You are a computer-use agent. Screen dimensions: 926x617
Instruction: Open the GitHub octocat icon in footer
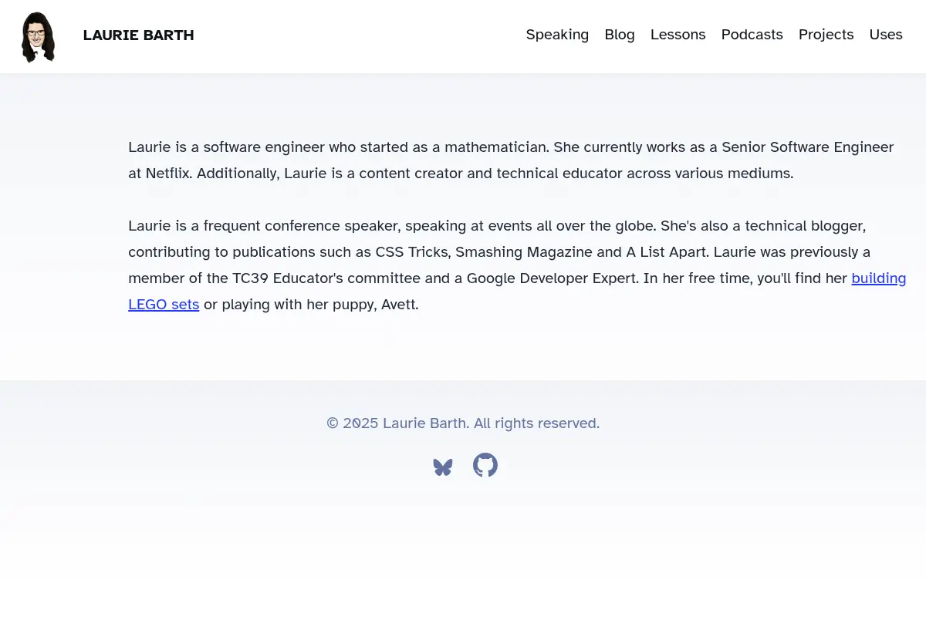485,465
